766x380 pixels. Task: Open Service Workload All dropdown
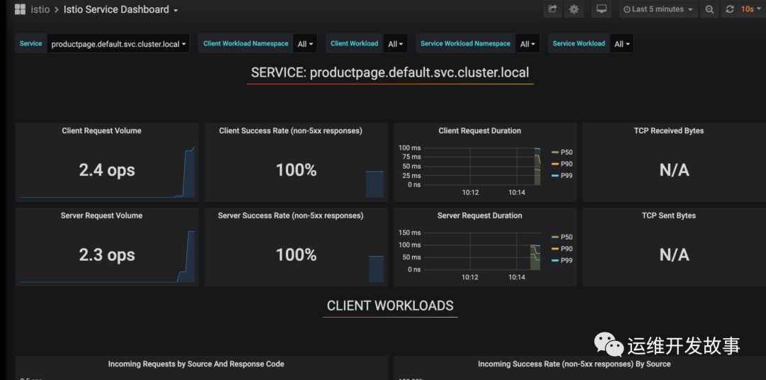(x=621, y=43)
